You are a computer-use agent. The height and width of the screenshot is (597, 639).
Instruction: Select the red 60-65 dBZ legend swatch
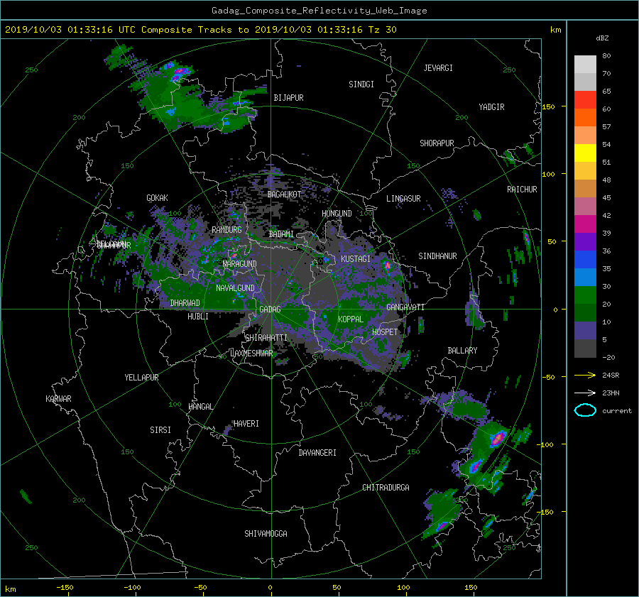[x=585, y=100]
